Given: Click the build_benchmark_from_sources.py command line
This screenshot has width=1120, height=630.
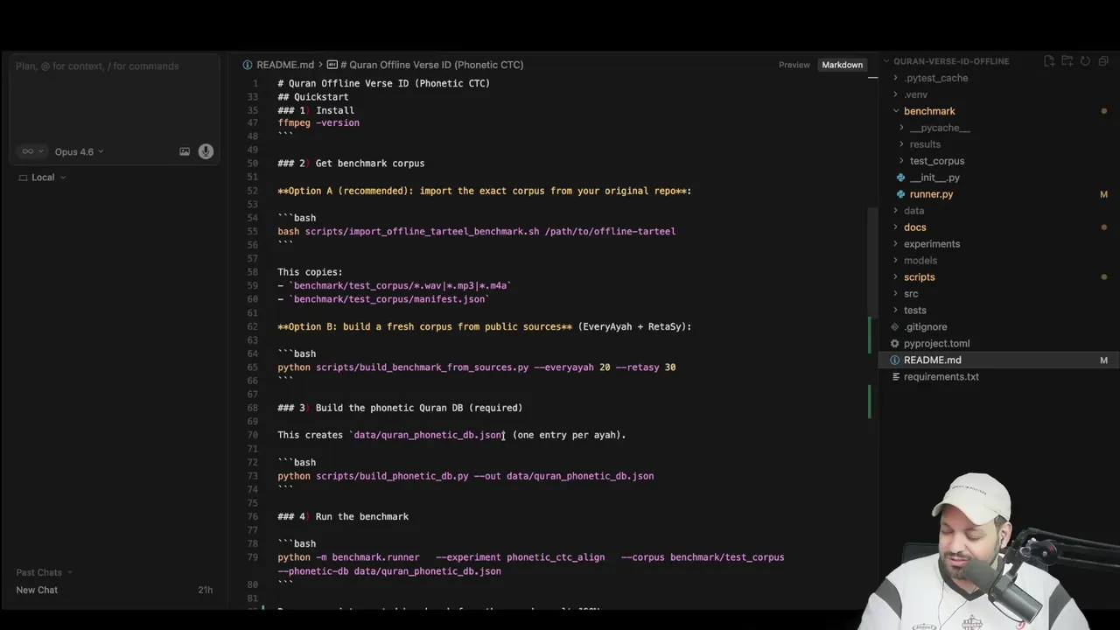Looking at the screenshot, I should point(477,367).
